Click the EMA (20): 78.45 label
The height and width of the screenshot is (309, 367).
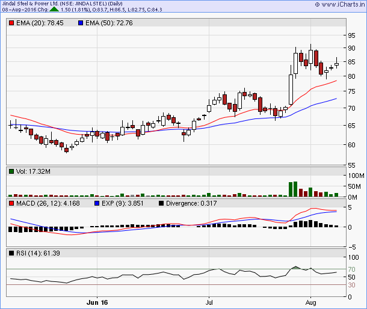[x=40, y=23]
